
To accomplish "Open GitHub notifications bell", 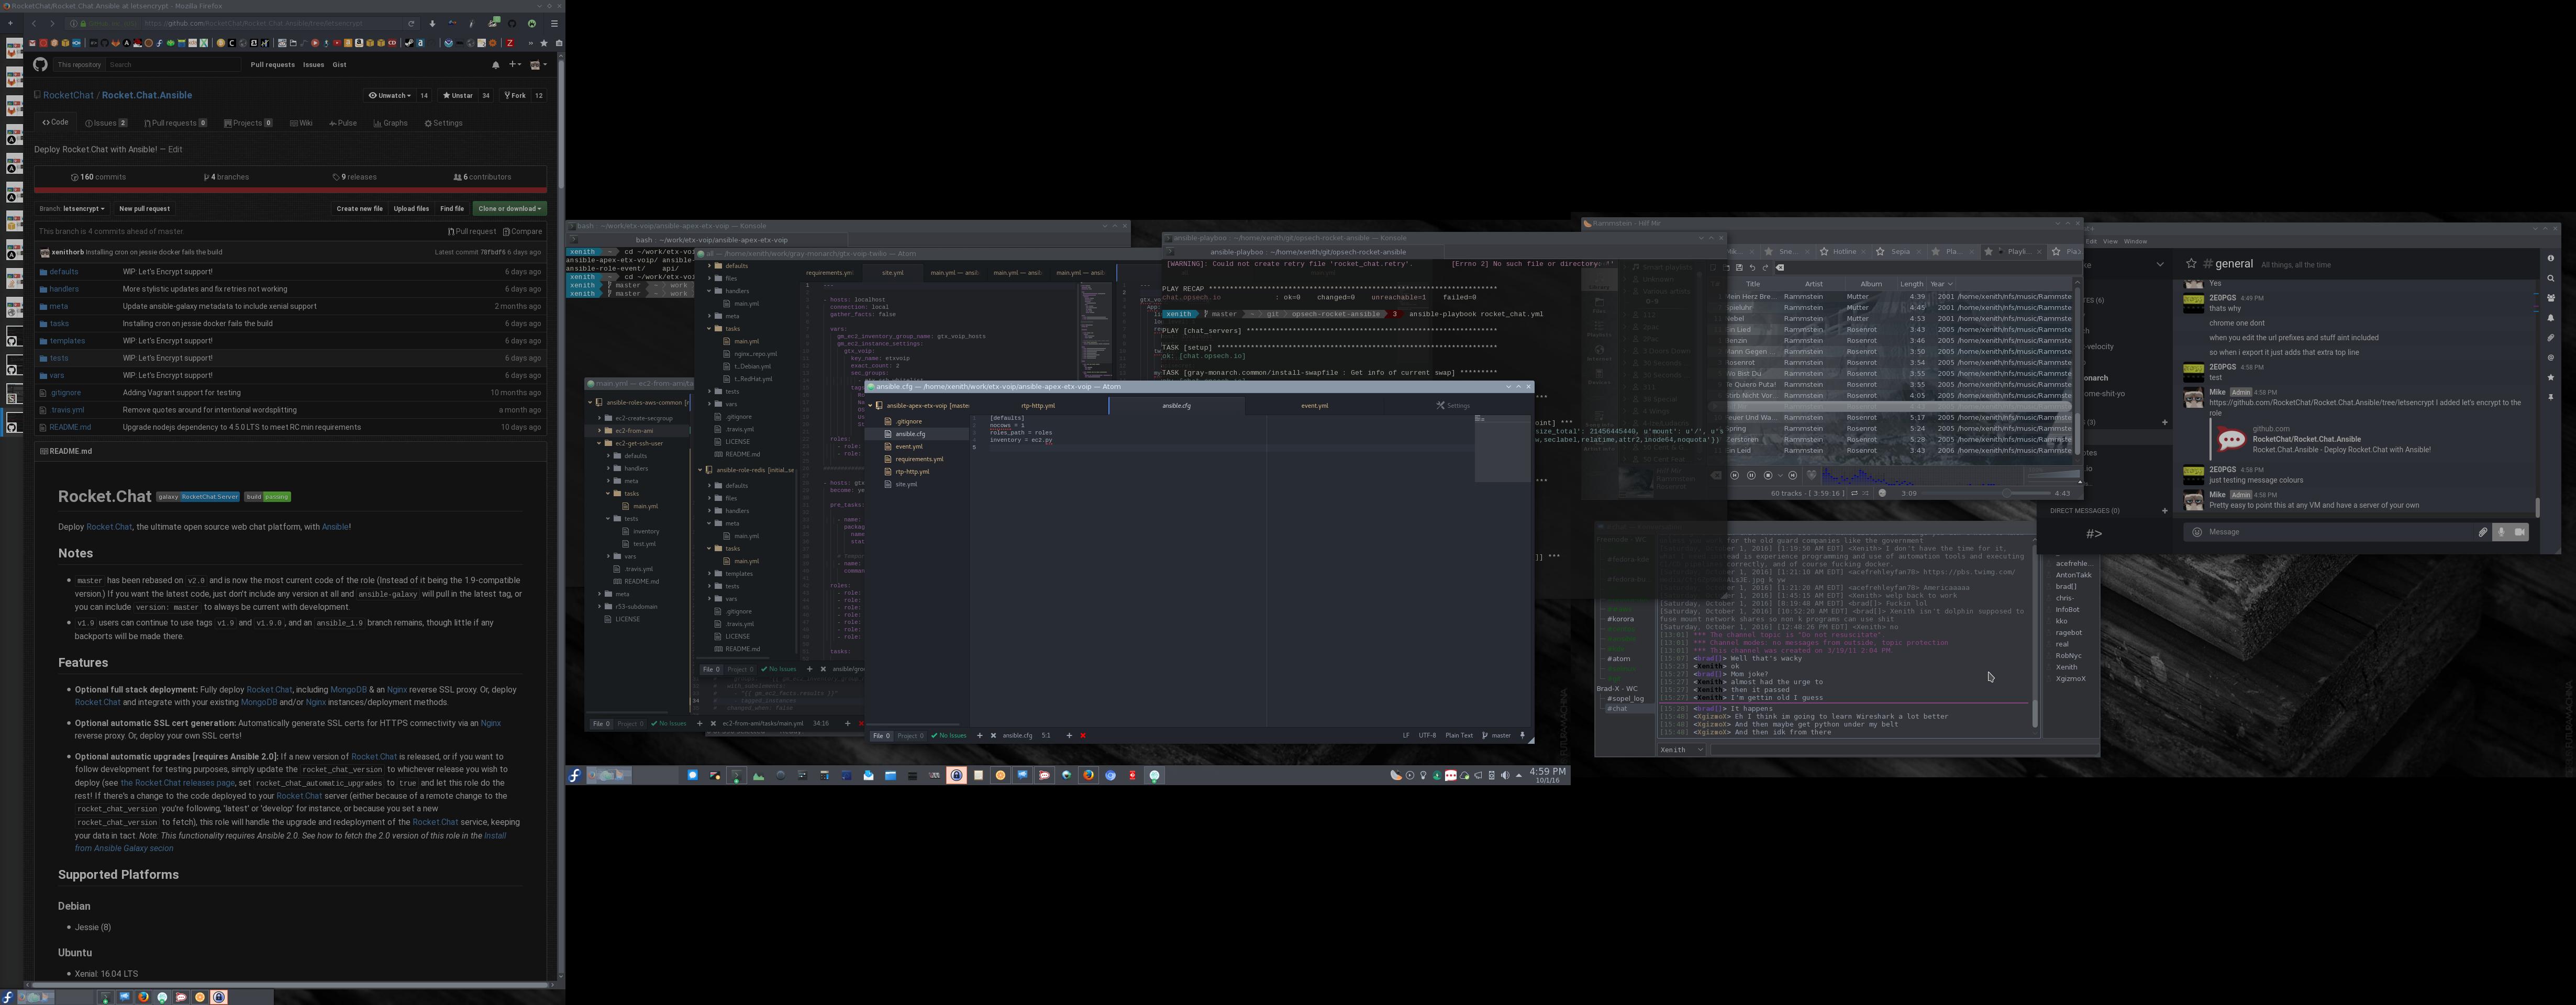I will click(x=496, y=65).
